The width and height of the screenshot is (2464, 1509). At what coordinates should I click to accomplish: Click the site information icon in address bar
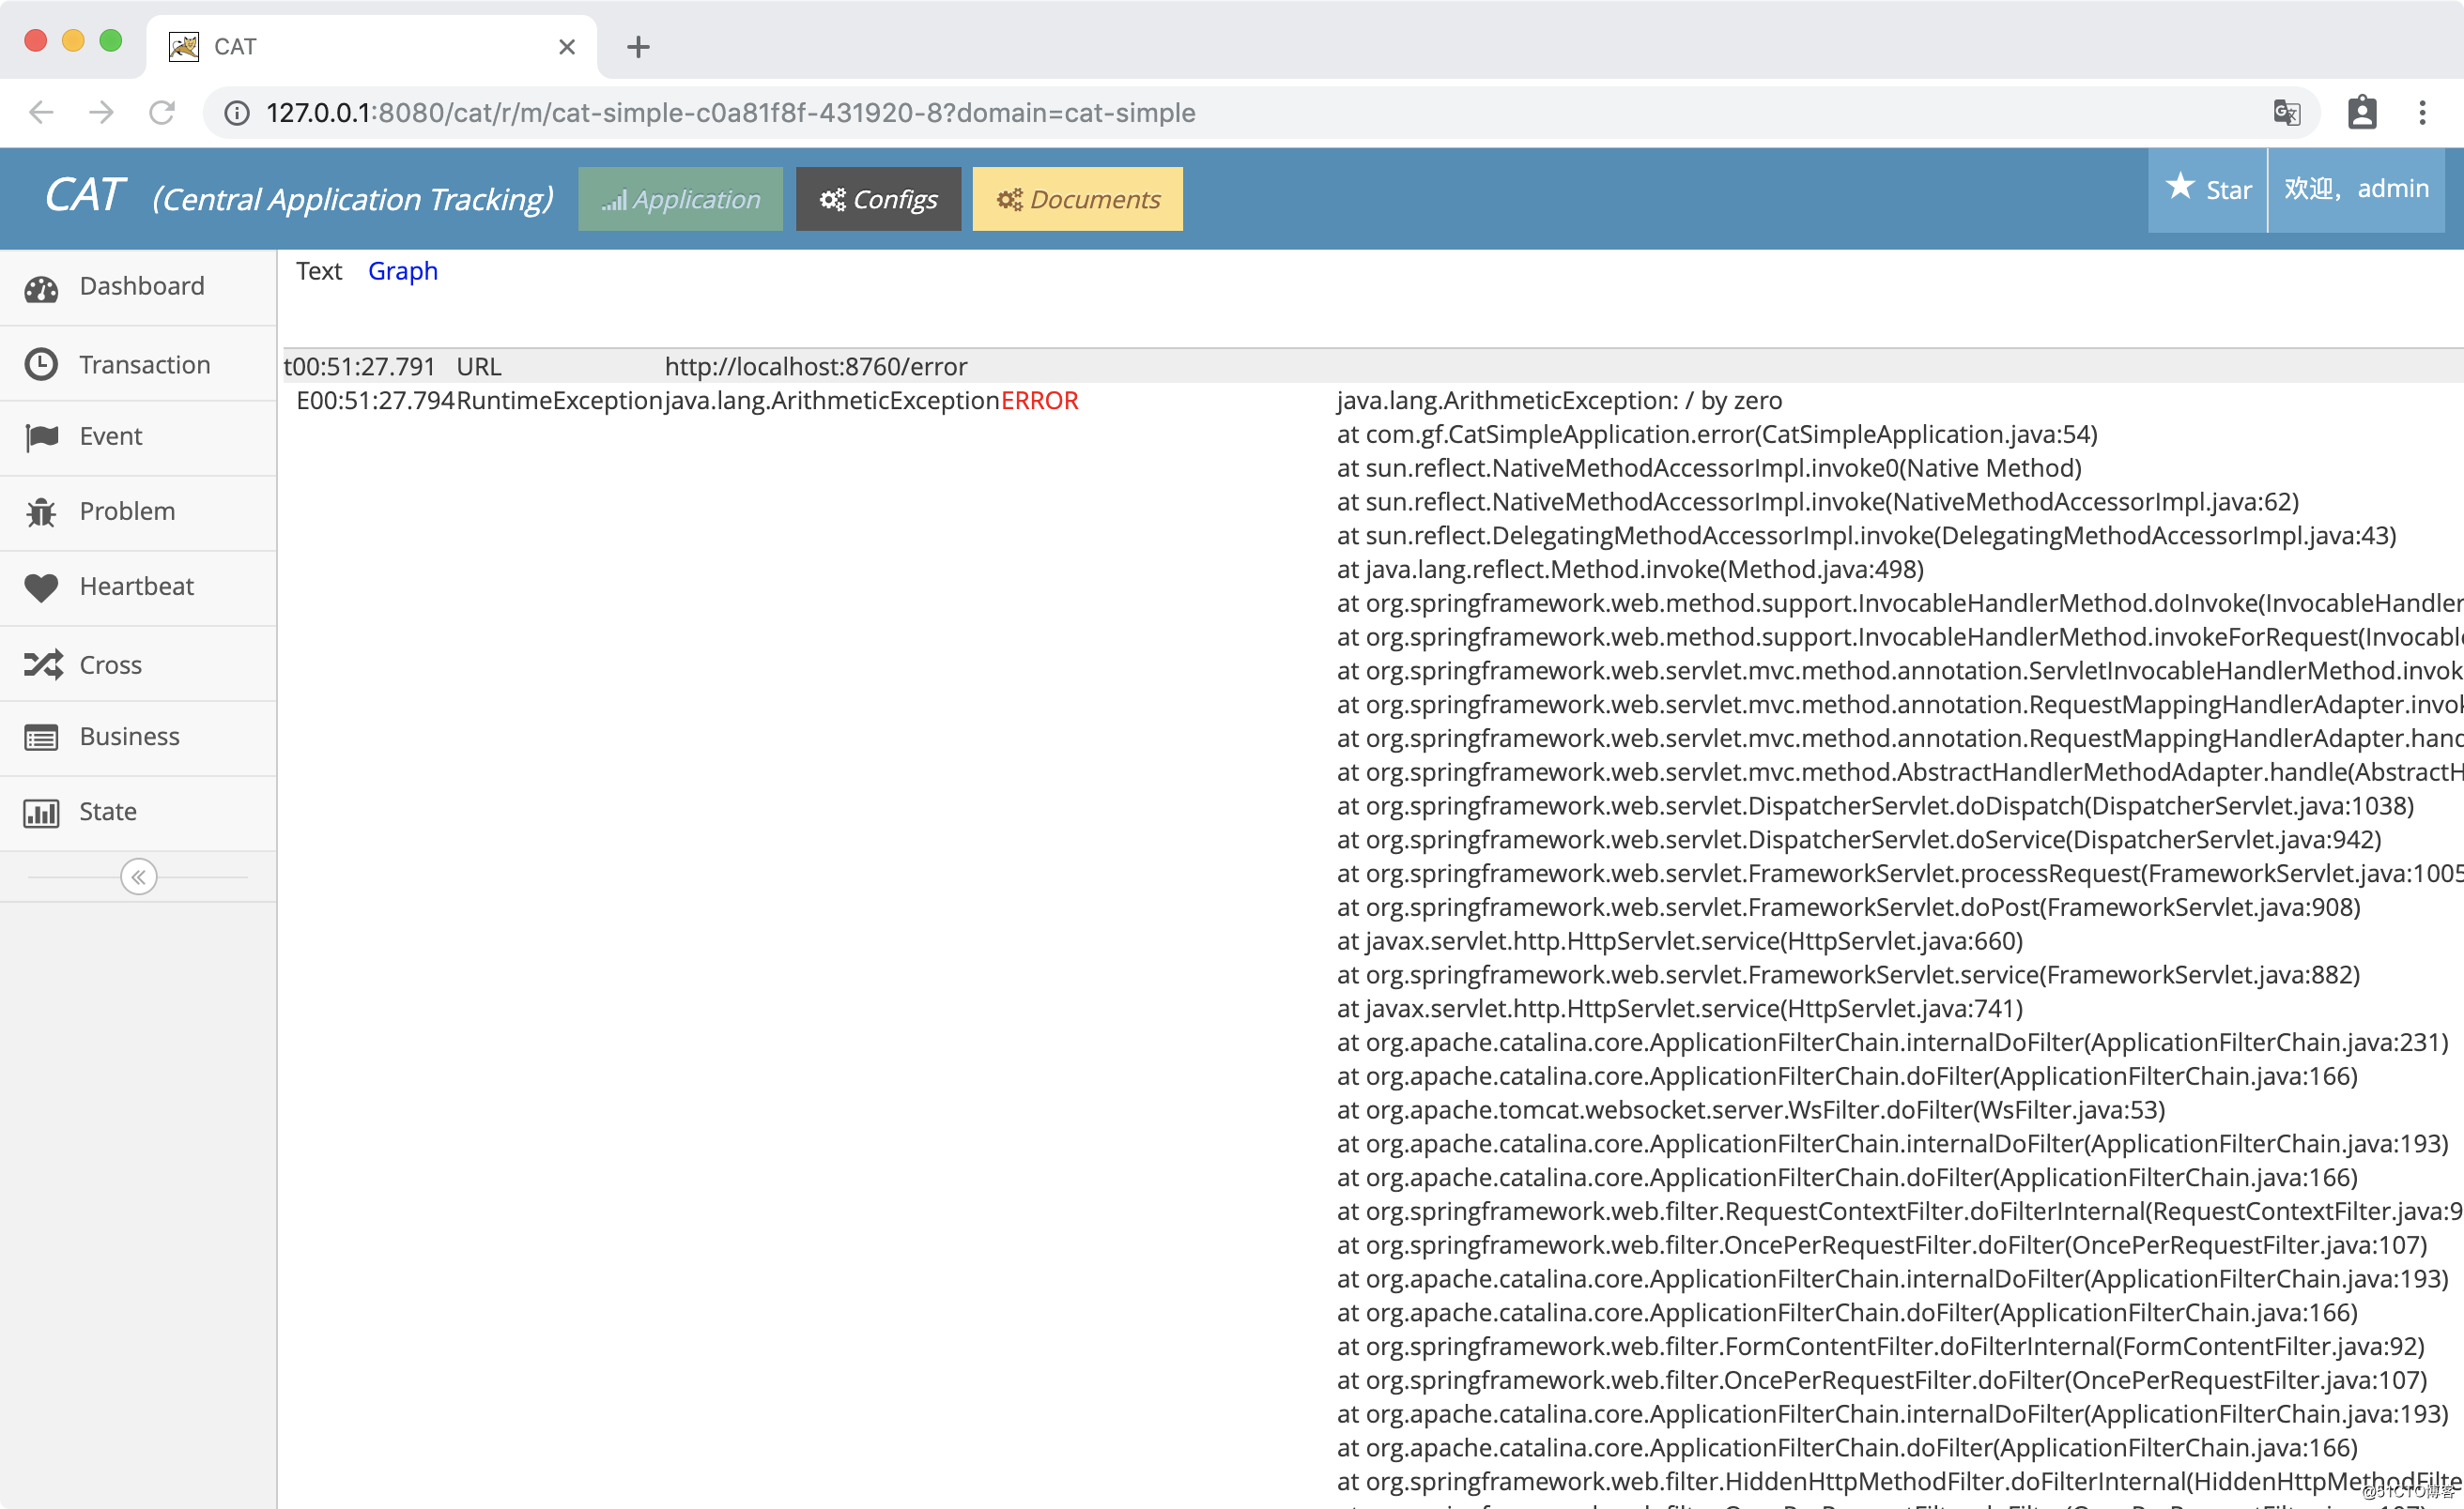click(237, 113)
